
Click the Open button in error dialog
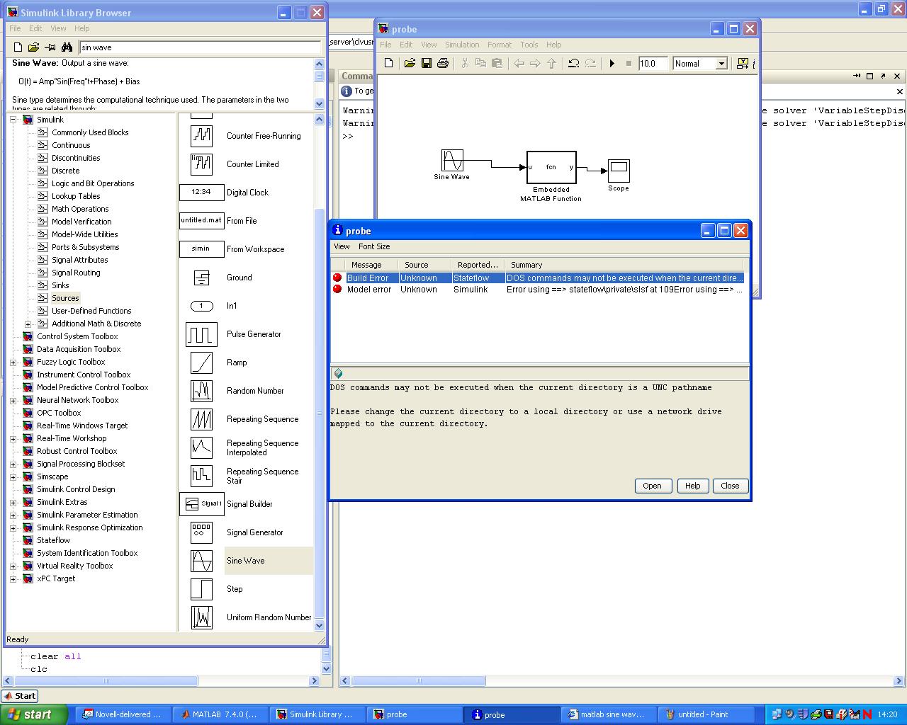651,486
